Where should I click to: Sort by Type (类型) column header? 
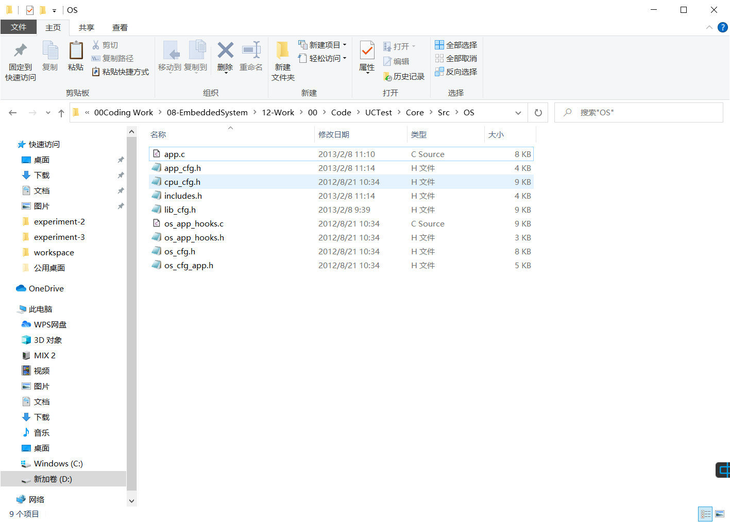[446, 134]
